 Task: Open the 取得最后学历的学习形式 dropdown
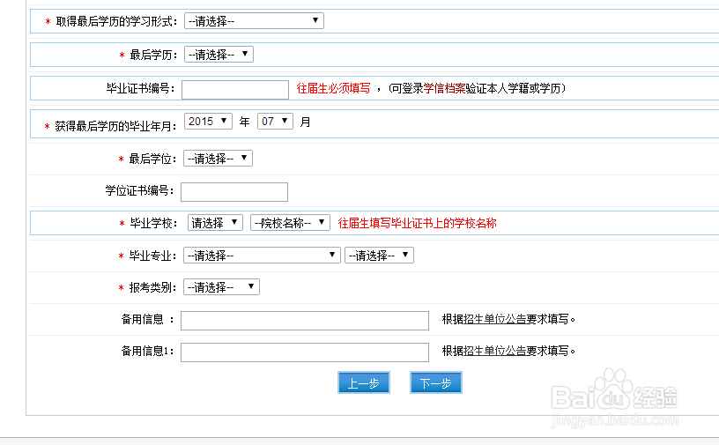(254, 20)
